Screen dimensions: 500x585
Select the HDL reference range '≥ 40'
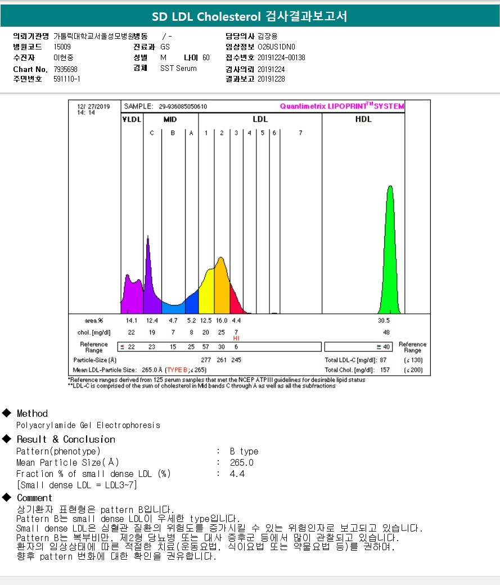point(383,346)
